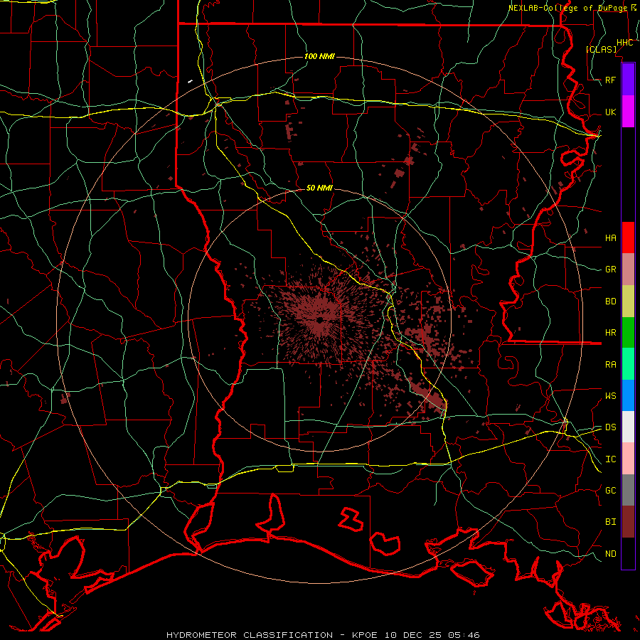The height and width of the screenshot is (640, 640).
Task: Click the 'BD' legend label
Action: tap(610, 302)
